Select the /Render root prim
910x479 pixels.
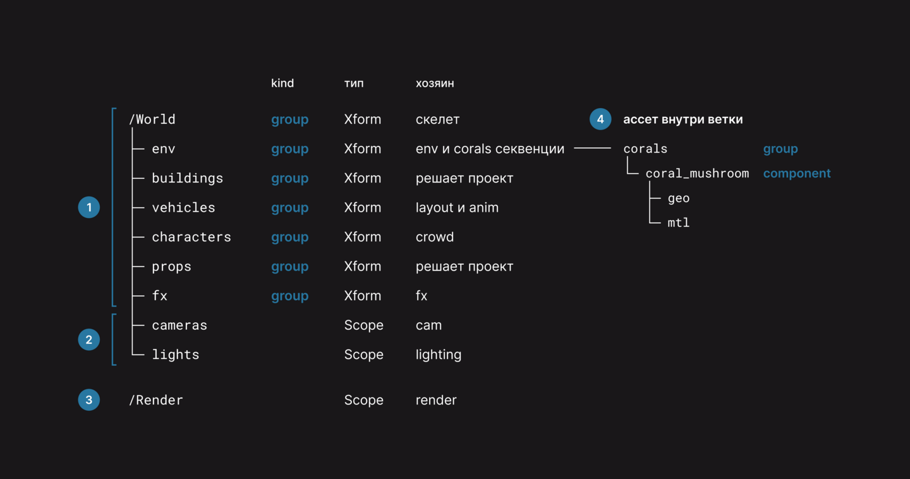pyautogui.click(x=156, y=400)
